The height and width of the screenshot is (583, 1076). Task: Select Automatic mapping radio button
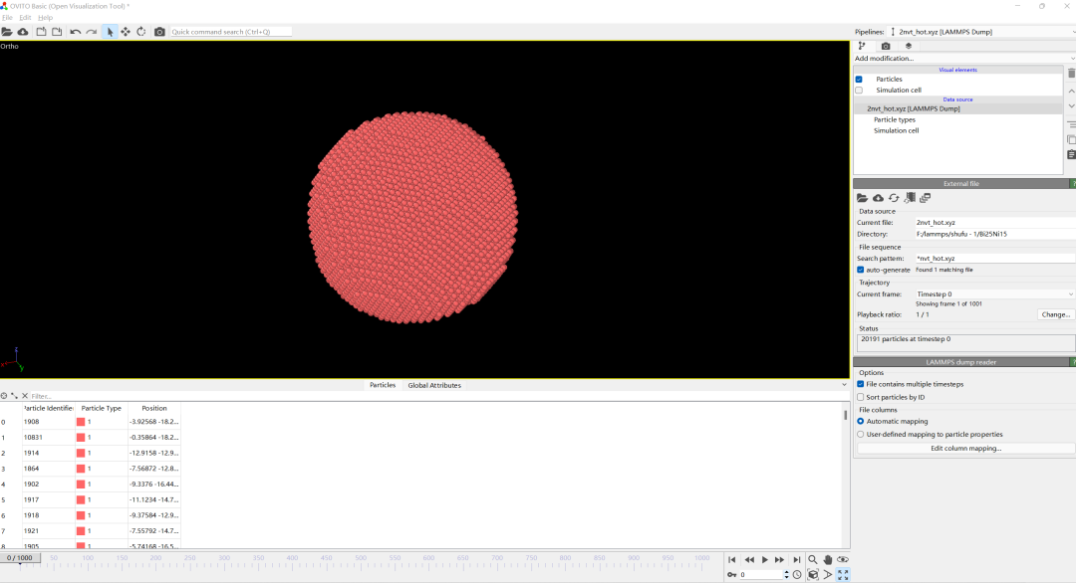pyautogui.click(x=861, y=421)
